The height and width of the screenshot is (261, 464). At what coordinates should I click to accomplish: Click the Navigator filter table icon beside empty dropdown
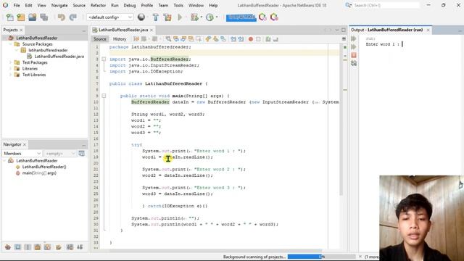(x=82, y=153)
